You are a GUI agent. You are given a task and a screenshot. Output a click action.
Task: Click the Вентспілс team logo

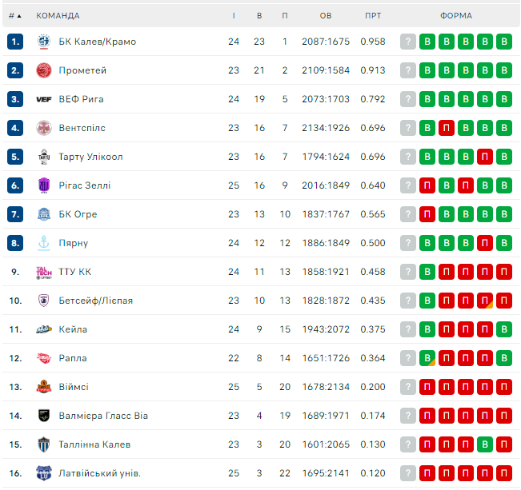pos(44,128)
